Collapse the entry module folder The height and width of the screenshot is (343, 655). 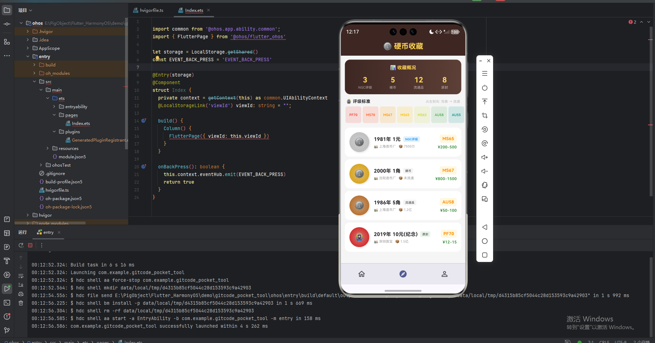(28, 56)
